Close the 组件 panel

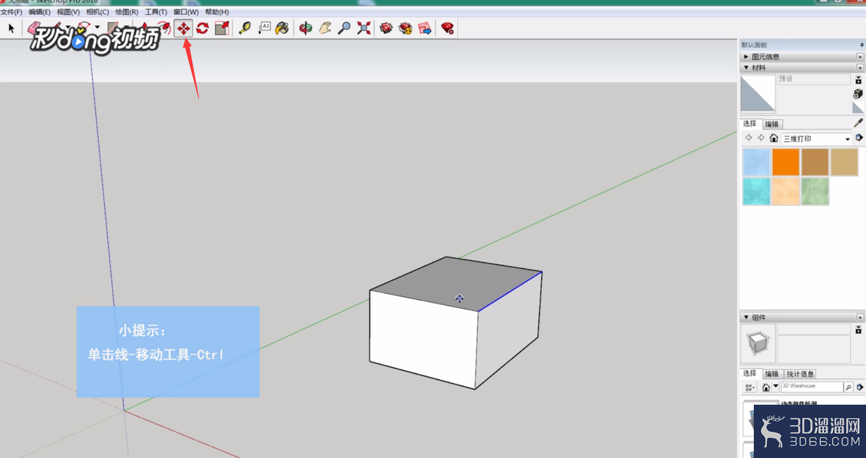pyautogui.click(x=860, y=318)
